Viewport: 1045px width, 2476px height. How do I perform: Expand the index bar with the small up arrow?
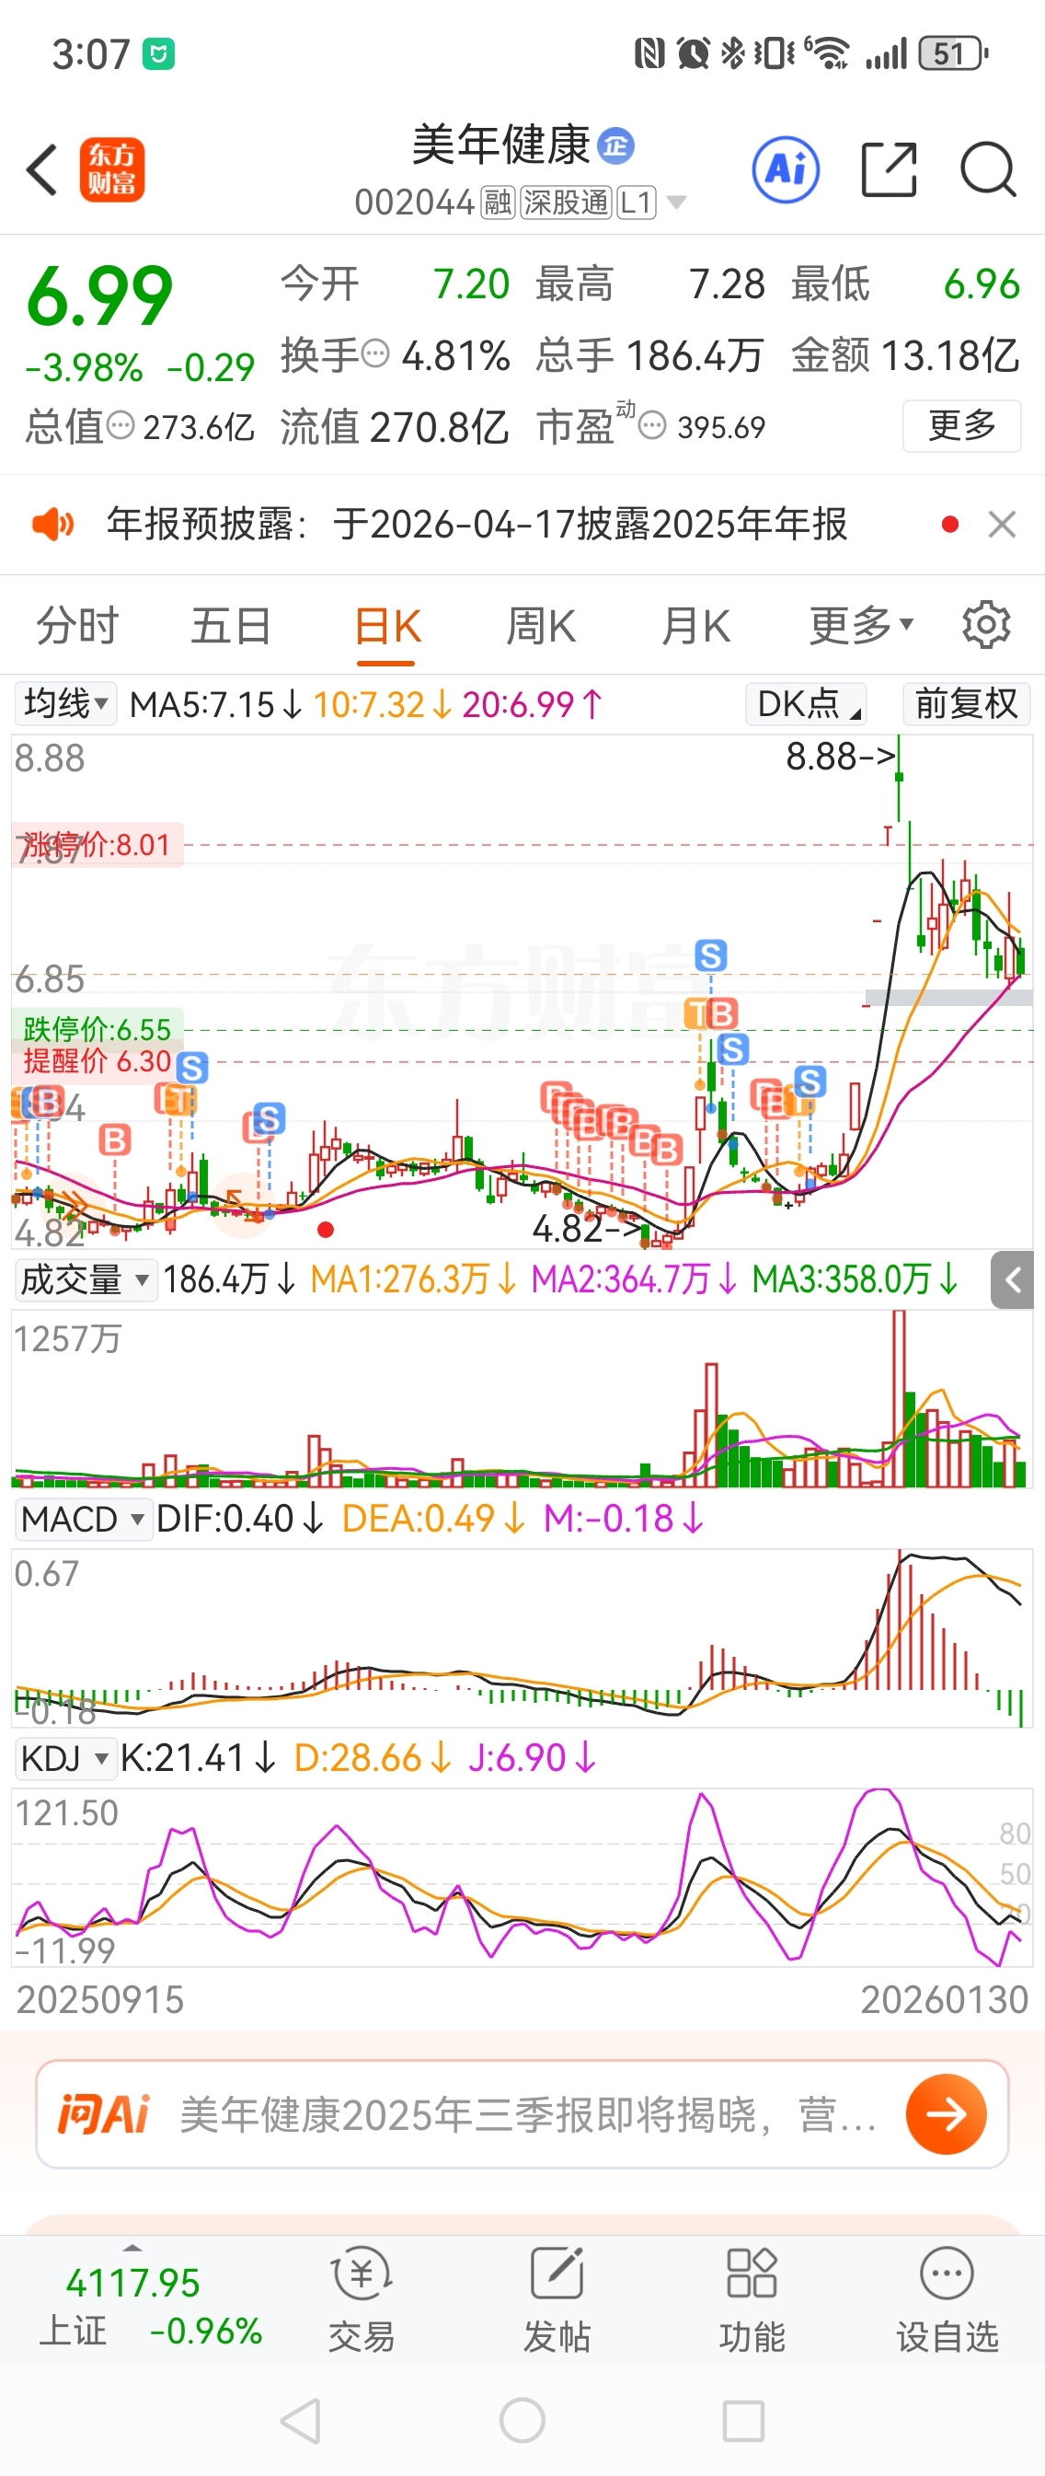click(x=132, y=2249)
